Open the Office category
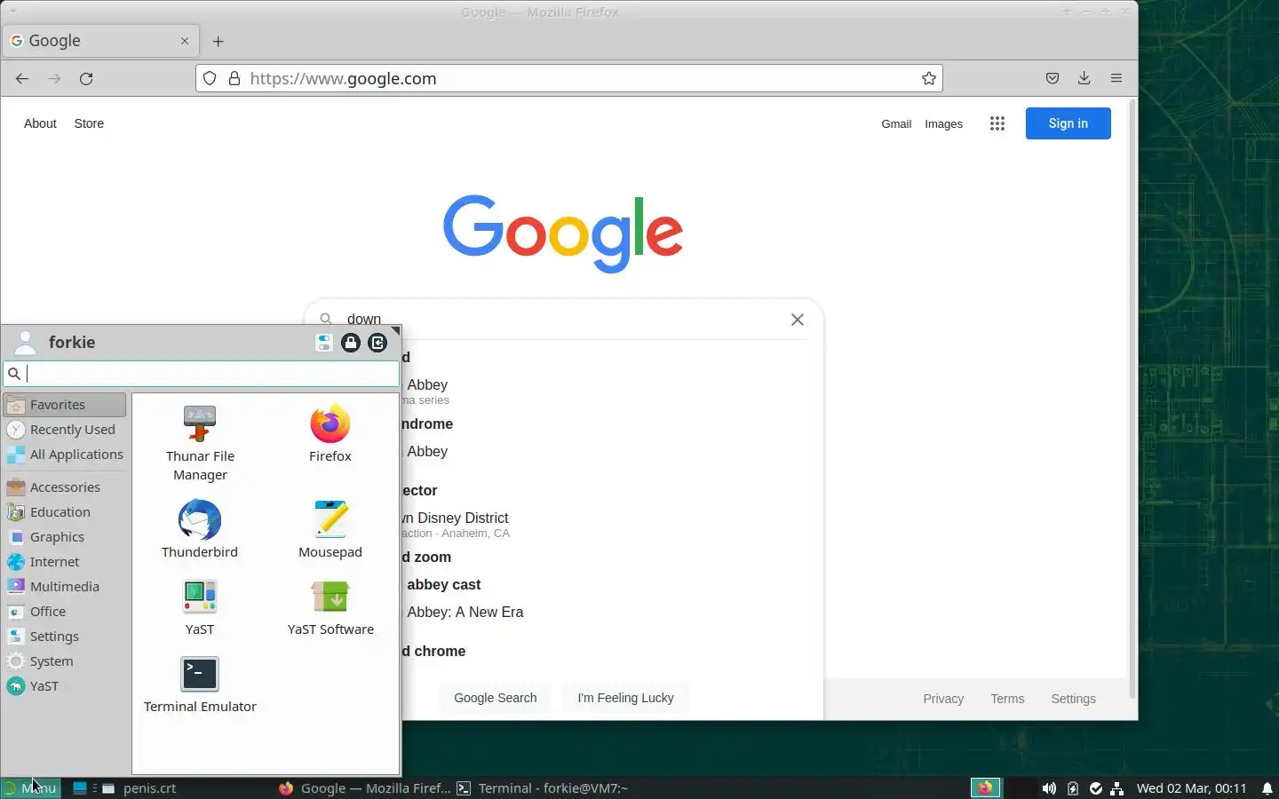This screenshot has width=1279, height=799. point(65,612)
